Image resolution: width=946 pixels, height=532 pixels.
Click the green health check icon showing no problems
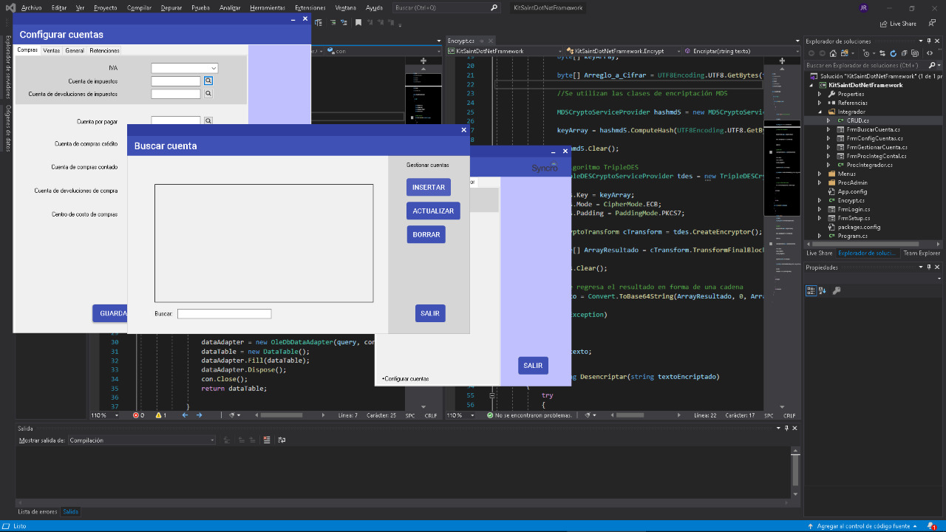tap(489, 415)
